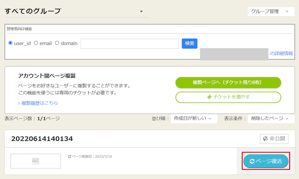Click the refresh icon on ページ復活 button

click(252, 161)
